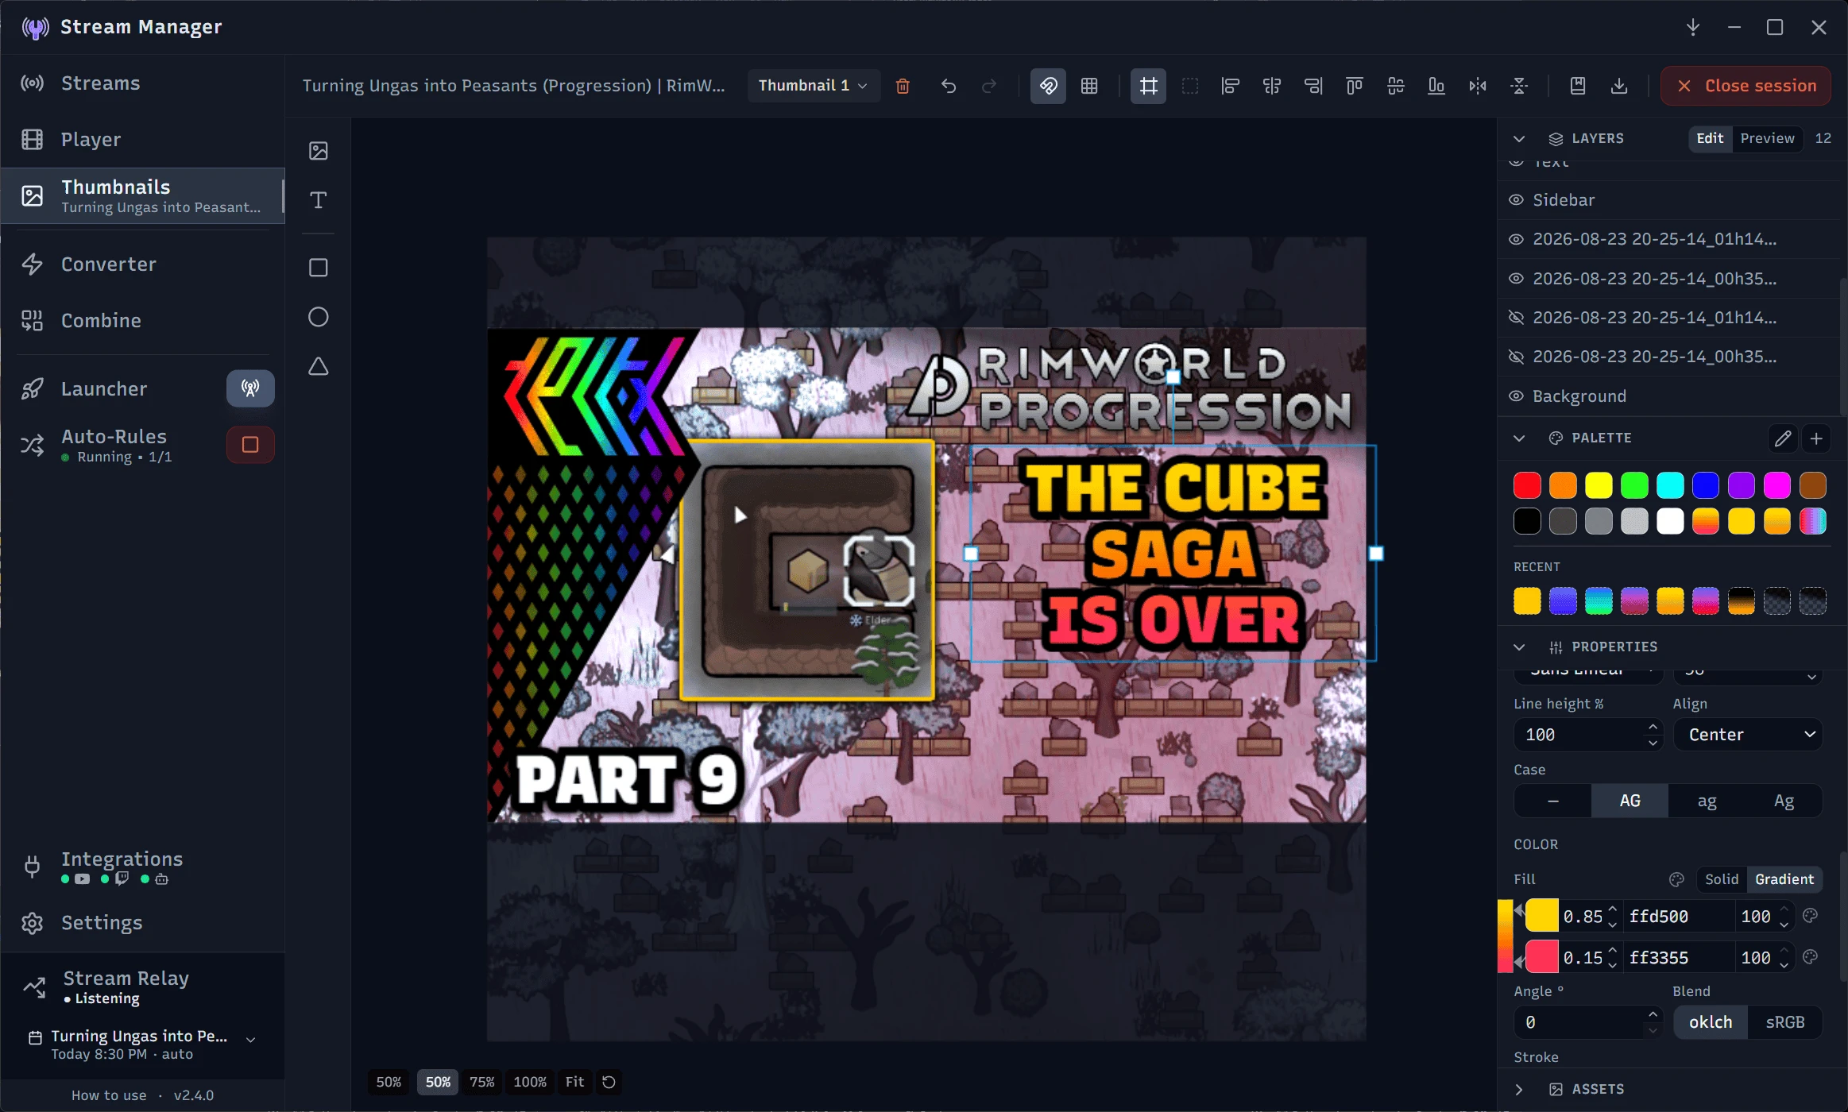Select the triangle shape tool
The width and height of the screenshot is (1848, 1112).
point(319,366)
